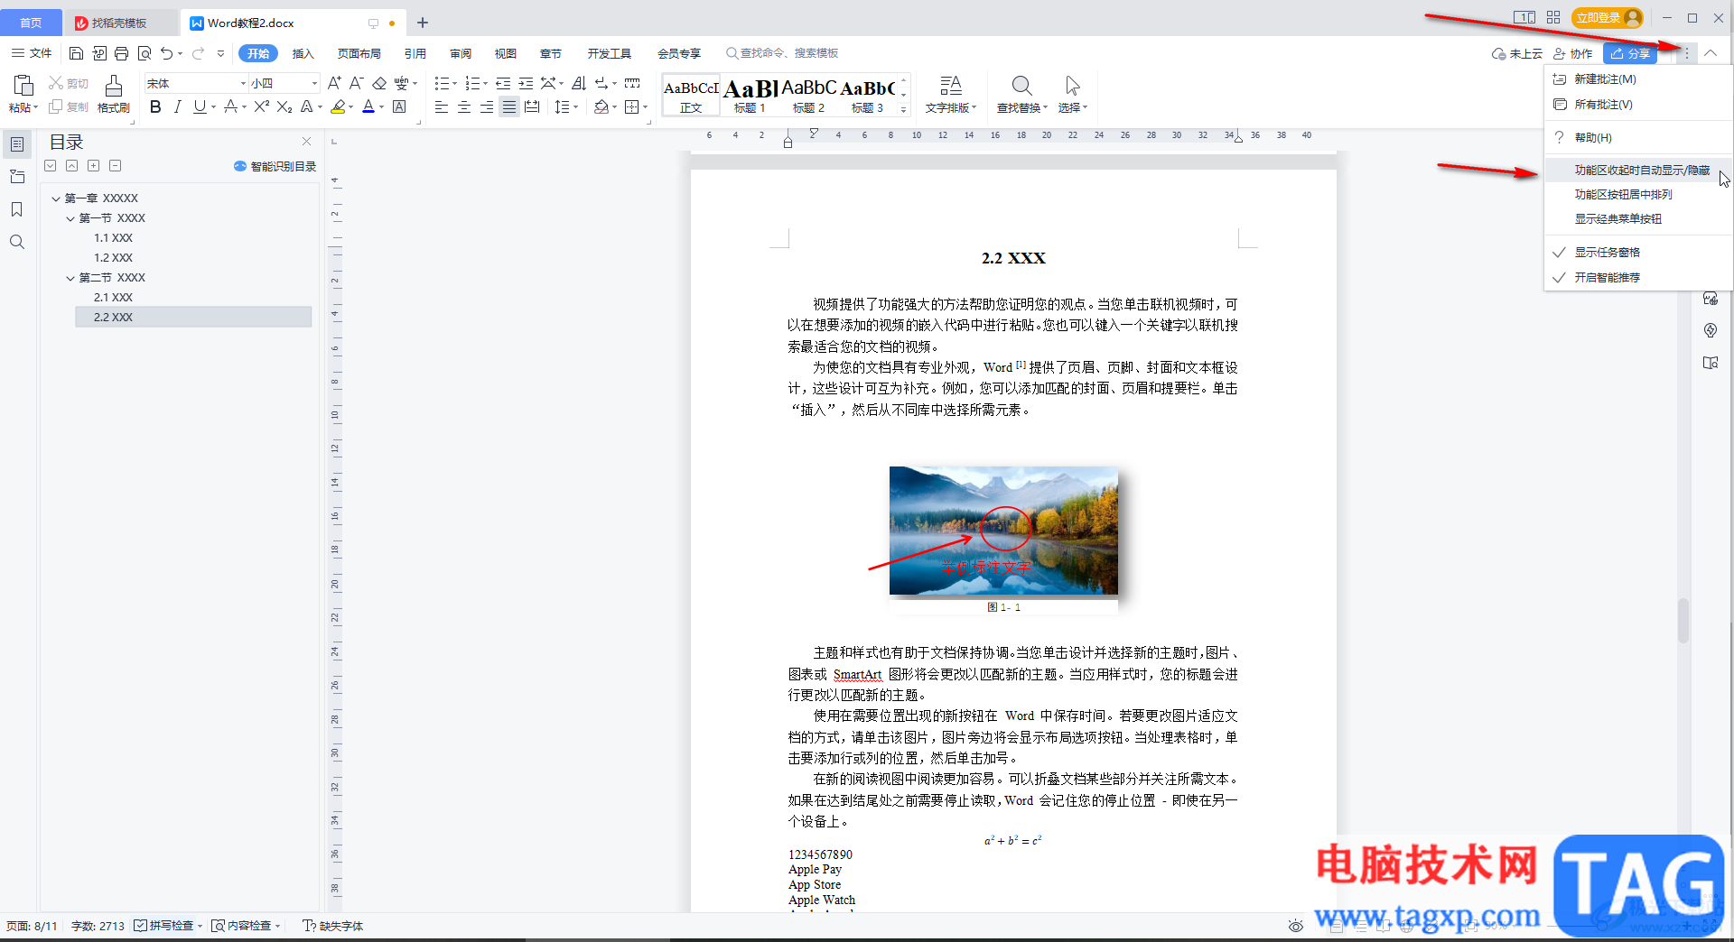Select 功能区收起时自动显示/隐藏 menu item
Screen dimensions: 1734x942
pyautogui.click(x=1637, y=171)
